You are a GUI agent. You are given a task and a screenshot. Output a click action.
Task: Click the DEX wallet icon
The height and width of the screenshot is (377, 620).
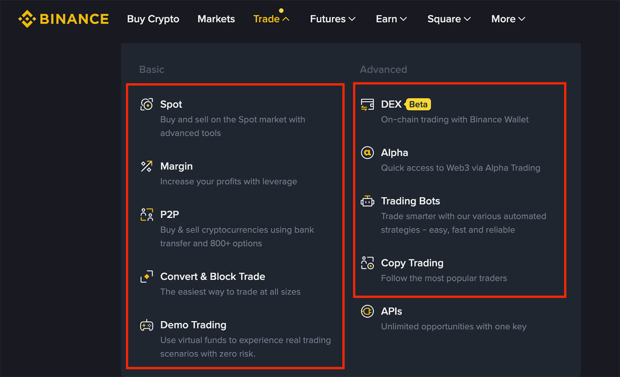click(367, 104)
